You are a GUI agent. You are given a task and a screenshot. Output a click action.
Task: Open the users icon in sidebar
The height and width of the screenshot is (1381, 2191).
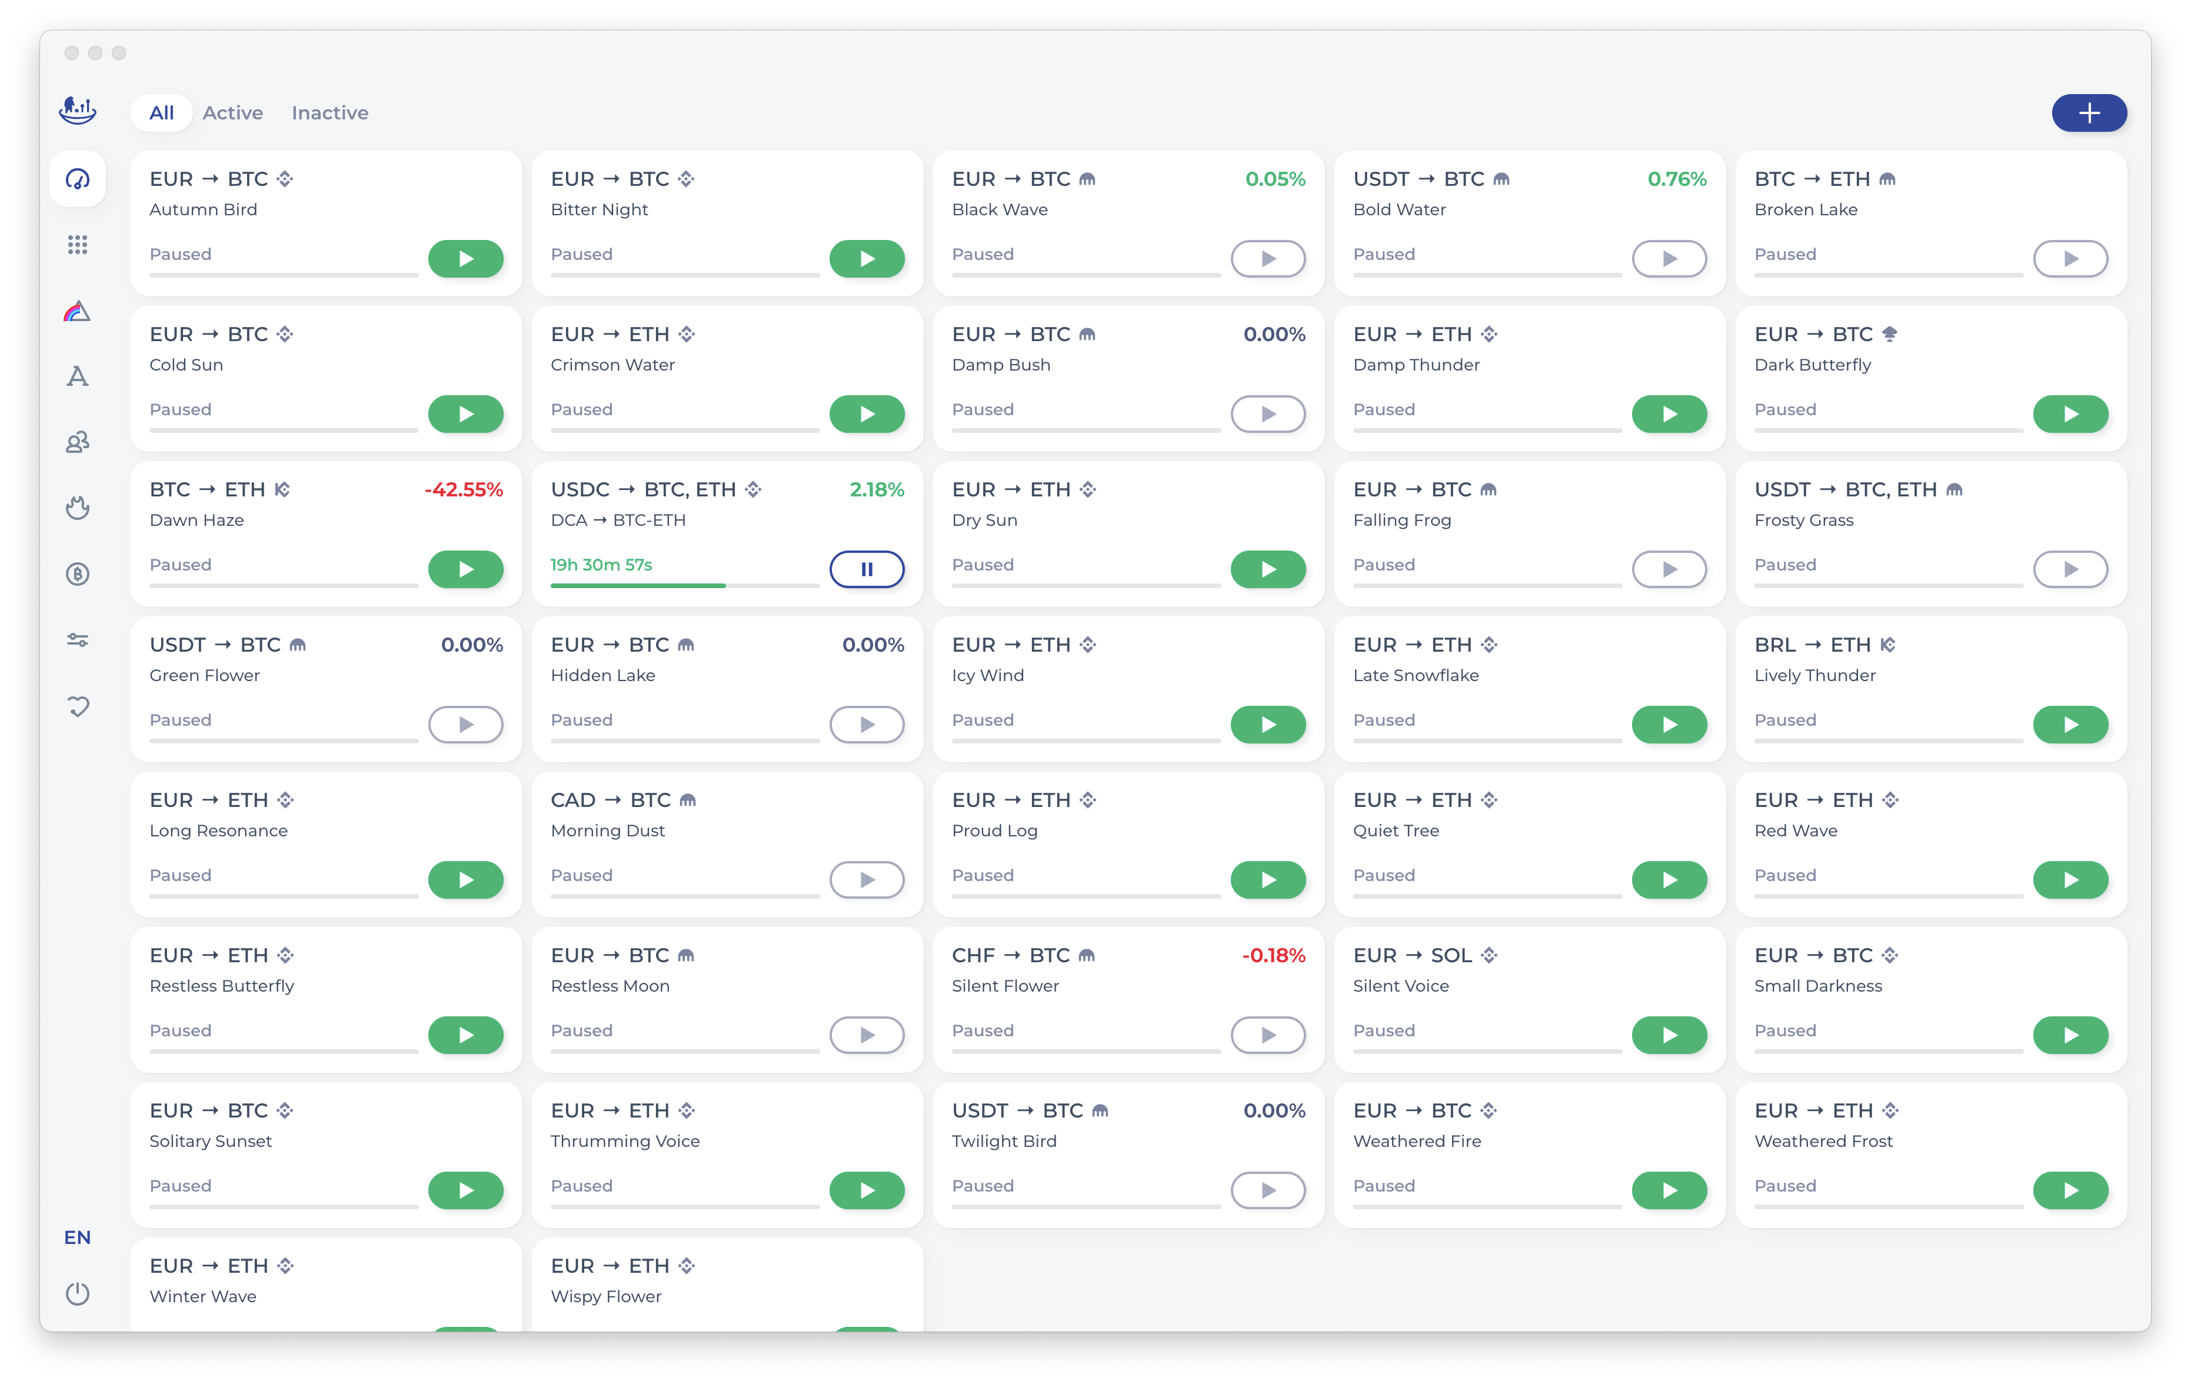[x=77, y=442]
